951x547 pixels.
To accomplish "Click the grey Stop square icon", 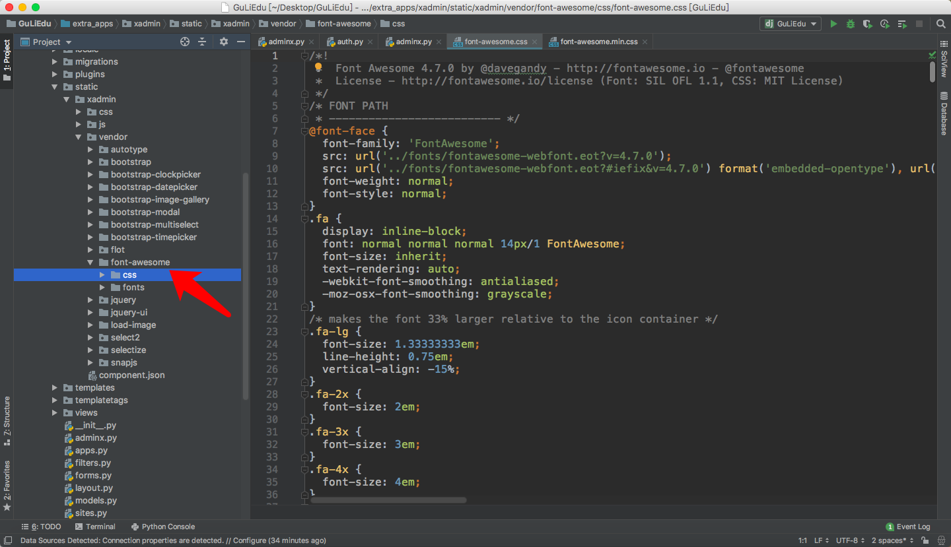I will 919,24.
